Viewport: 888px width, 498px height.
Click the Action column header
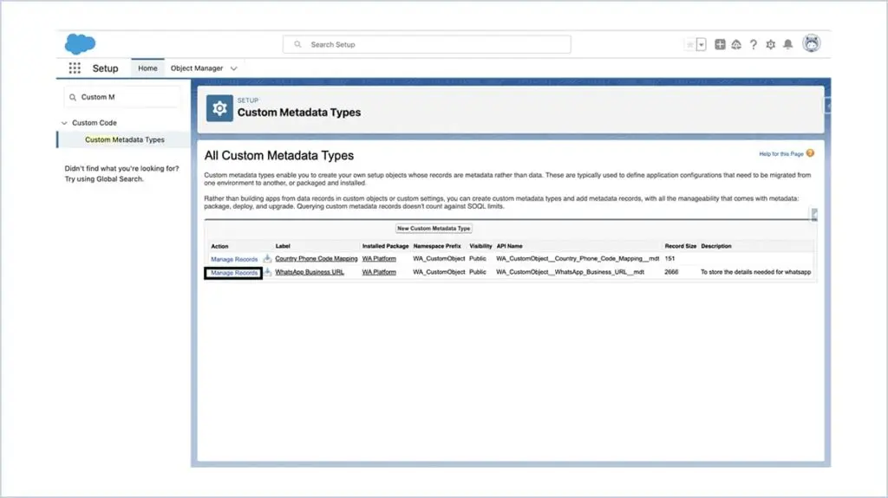[x=219, y=246]
